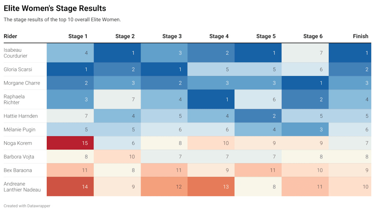Click the rider name Isabeau Courdurier

pyautogui.click(x=15, y=53)
